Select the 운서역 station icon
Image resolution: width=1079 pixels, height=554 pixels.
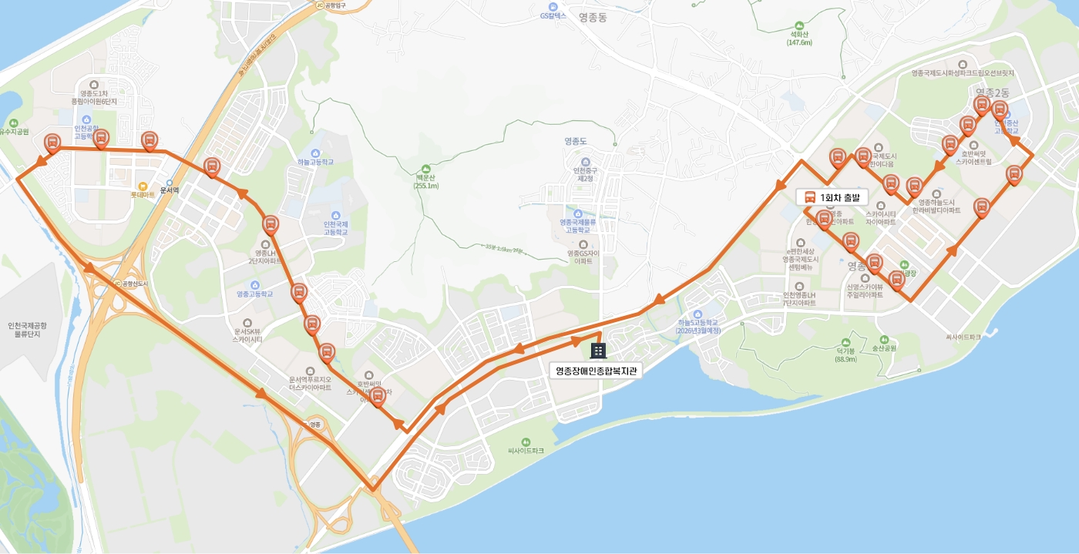[x=169, y=183]
